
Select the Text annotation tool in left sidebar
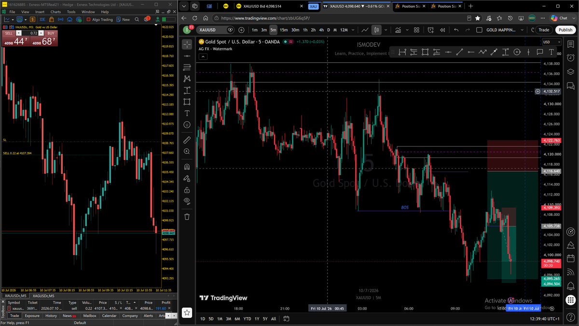(187, 113)
